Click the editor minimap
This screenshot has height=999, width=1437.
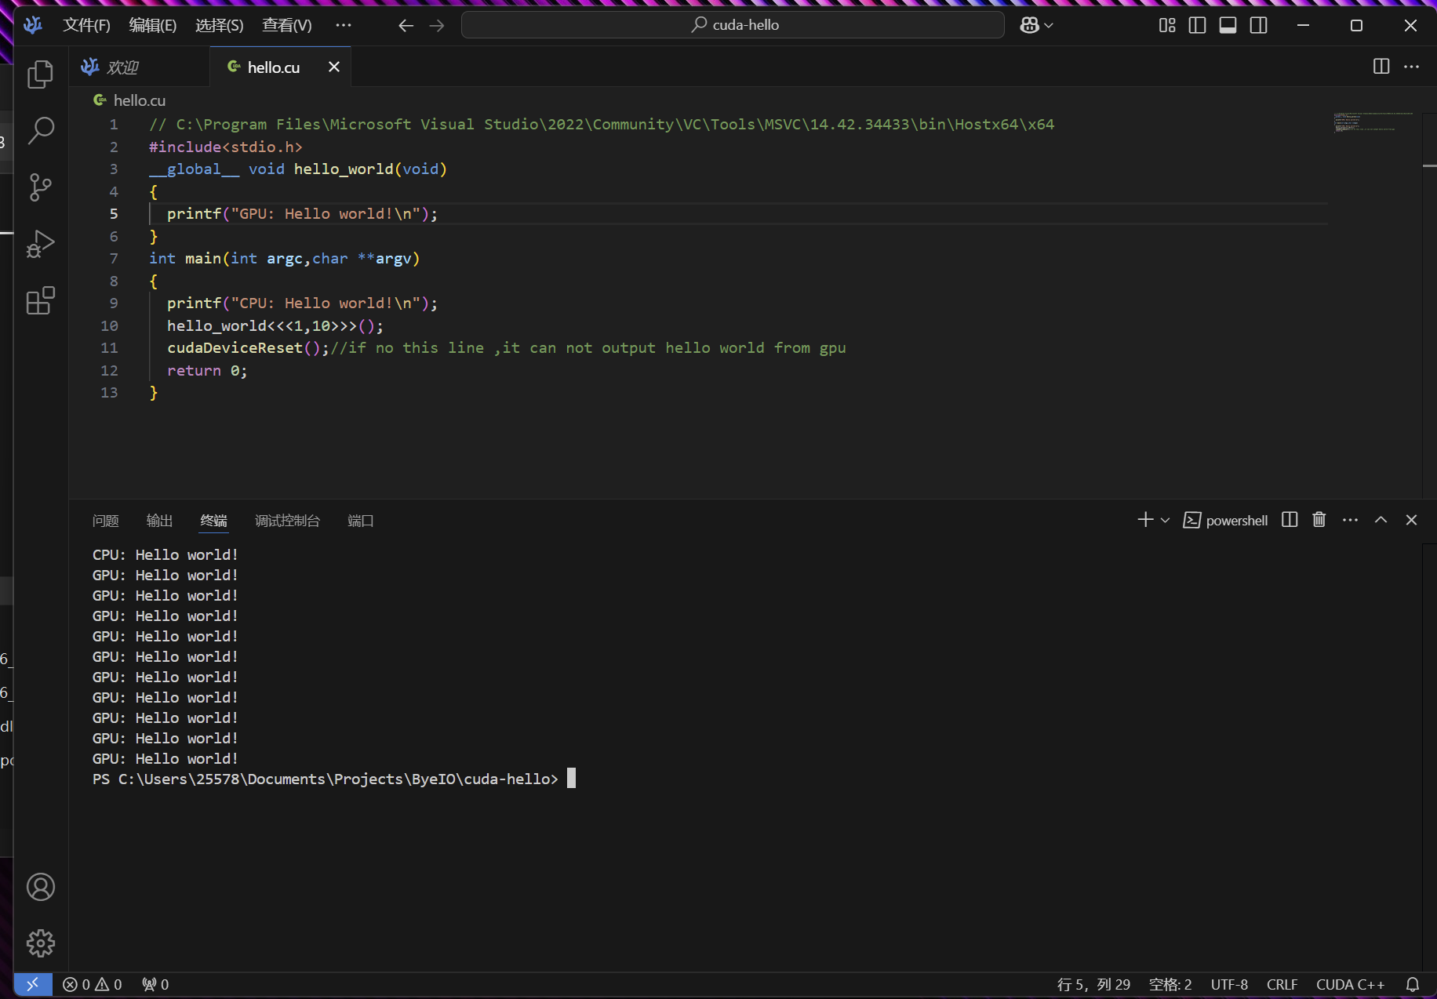pyautogui.click(x=1374, y=122)
